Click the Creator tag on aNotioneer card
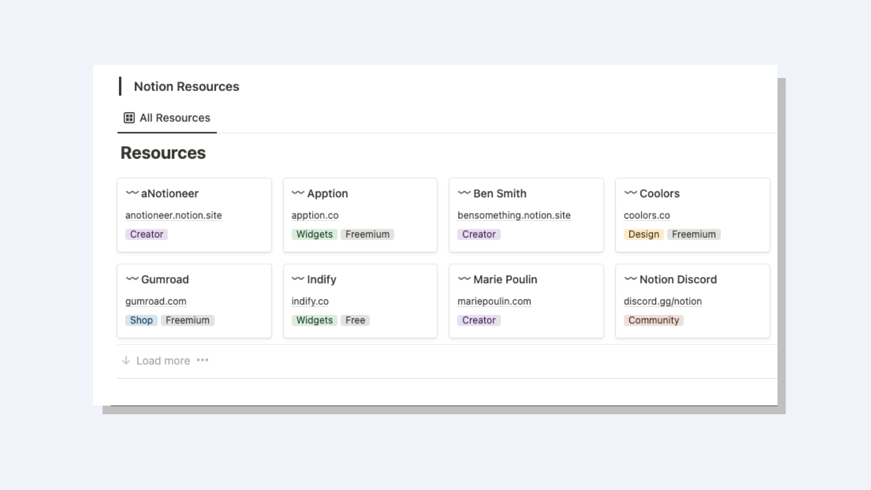This screenshot has height=490, width=871. pos(147,235)
